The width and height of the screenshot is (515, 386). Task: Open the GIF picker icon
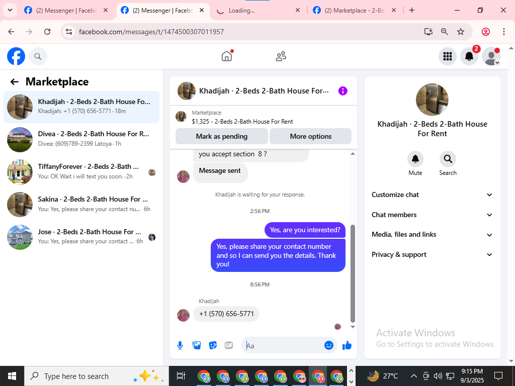pyautogui.click(x=229, y=345)
